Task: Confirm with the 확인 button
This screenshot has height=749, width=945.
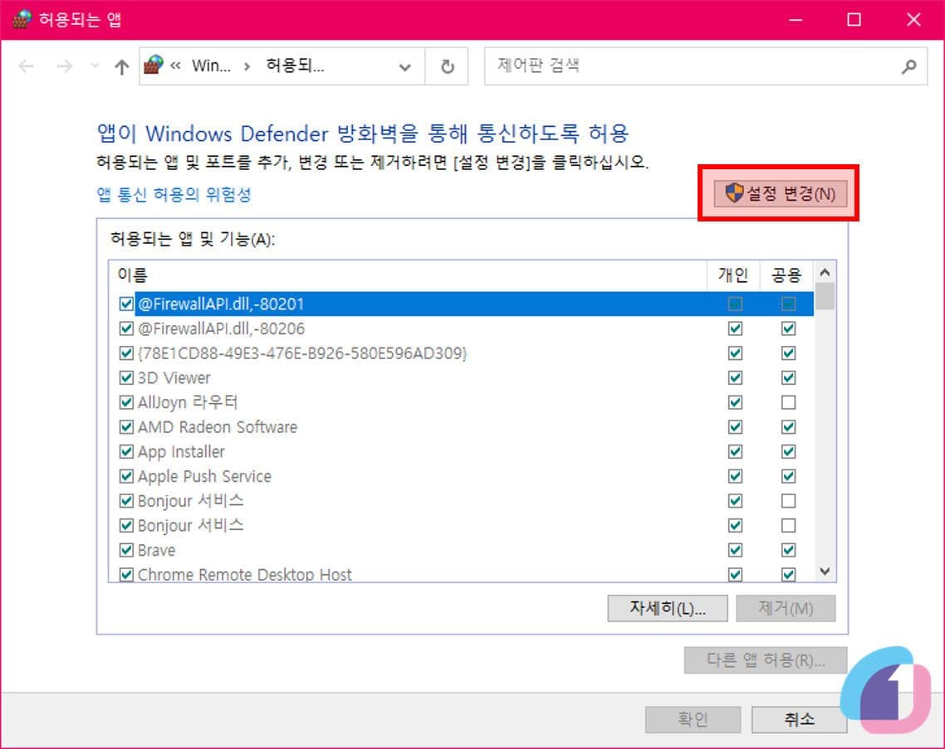Action: point(693,719)
